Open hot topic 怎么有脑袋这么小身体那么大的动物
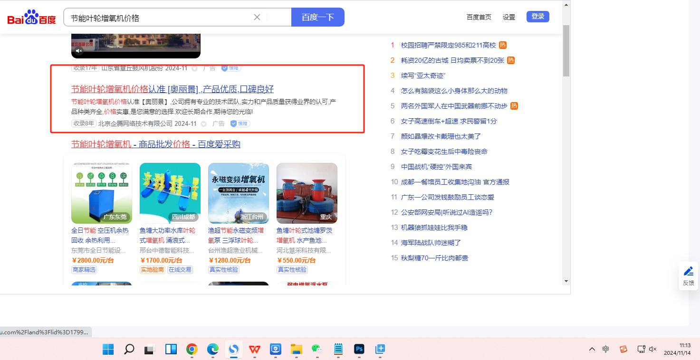 454,91
